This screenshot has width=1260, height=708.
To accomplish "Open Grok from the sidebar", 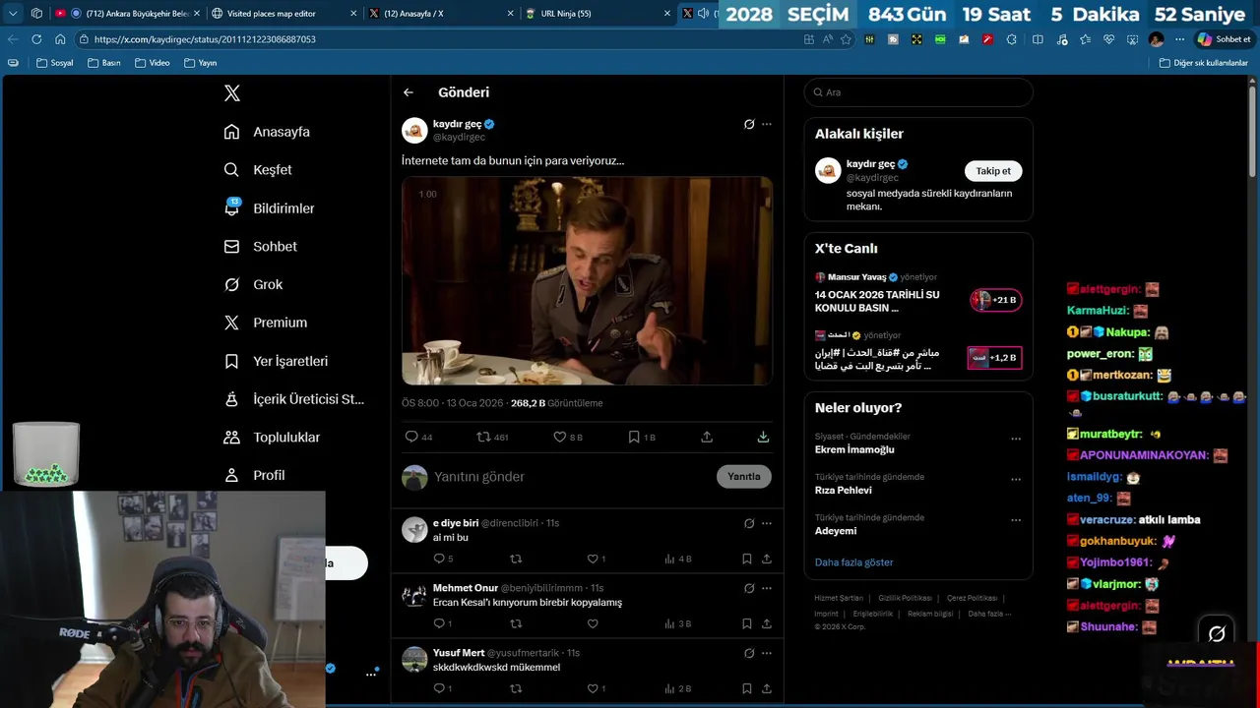I will pyautogui.click(x=254, y=284).
